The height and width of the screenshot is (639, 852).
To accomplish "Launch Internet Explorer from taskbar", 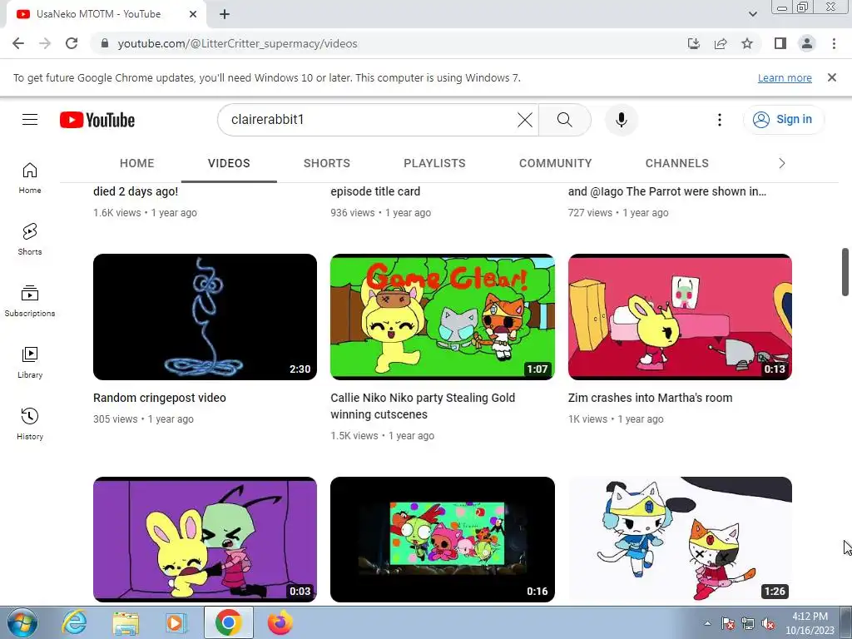I will point(74,622).
